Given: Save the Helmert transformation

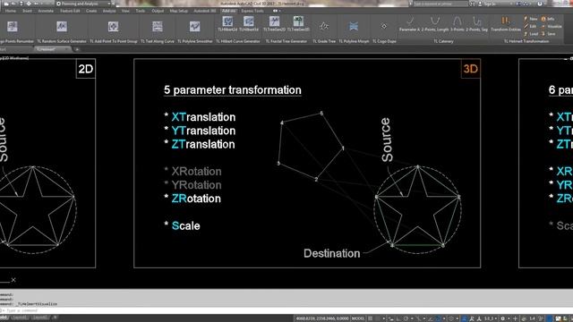Looking at the screenshot, I should pyautogui.click(x=548, y=34).
